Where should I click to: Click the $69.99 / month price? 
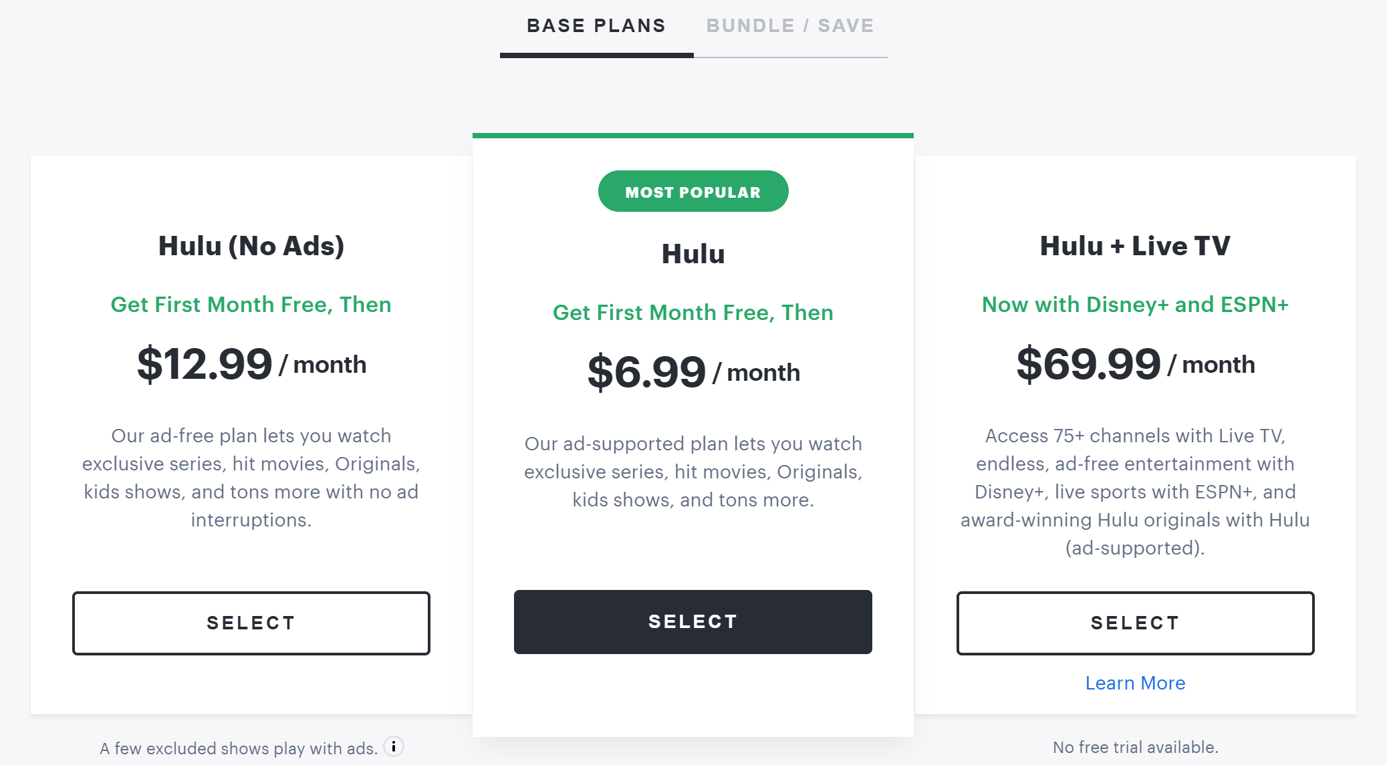coord(1135,364)
